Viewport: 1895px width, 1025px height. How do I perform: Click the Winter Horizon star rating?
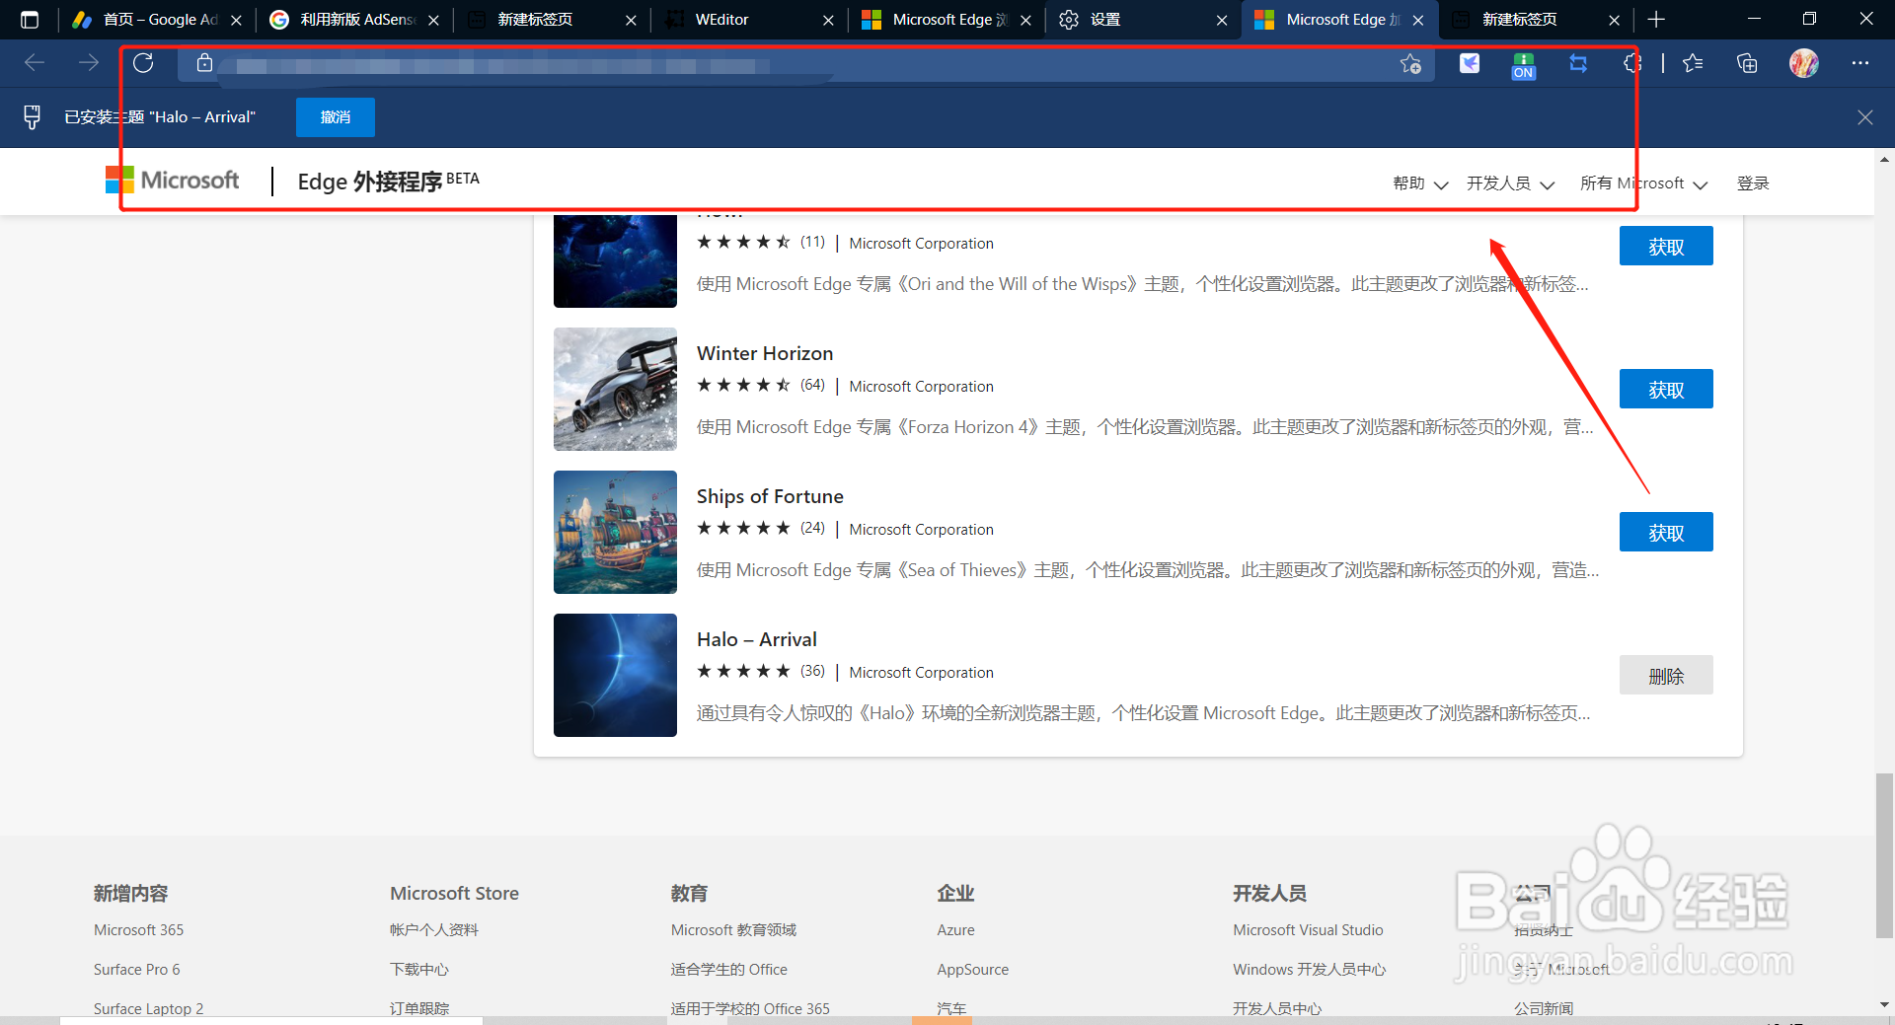pyautogui.click(x=744, y=386)
